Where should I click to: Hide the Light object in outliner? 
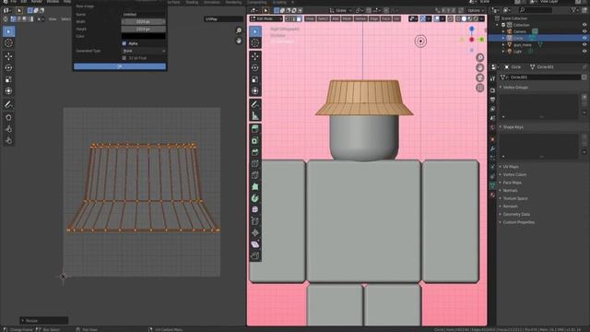[x=584, y=52]
